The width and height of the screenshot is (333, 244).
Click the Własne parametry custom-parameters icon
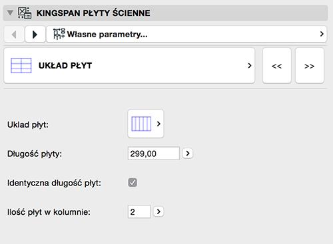pyautogui.click(x=59, y=34)
